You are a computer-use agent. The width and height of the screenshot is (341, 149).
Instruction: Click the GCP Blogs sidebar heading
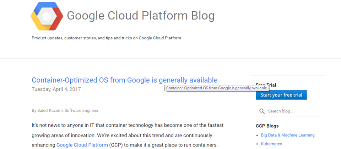coord(267,126)
